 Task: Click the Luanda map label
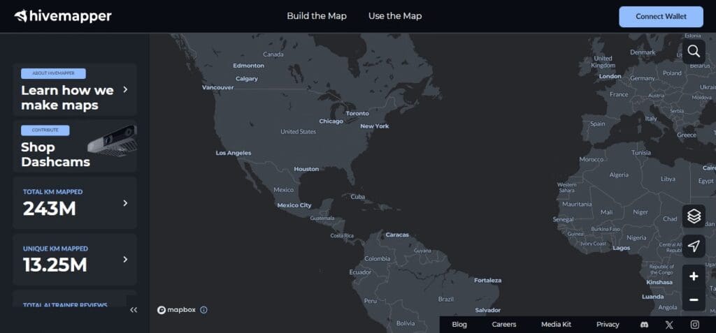652,297
